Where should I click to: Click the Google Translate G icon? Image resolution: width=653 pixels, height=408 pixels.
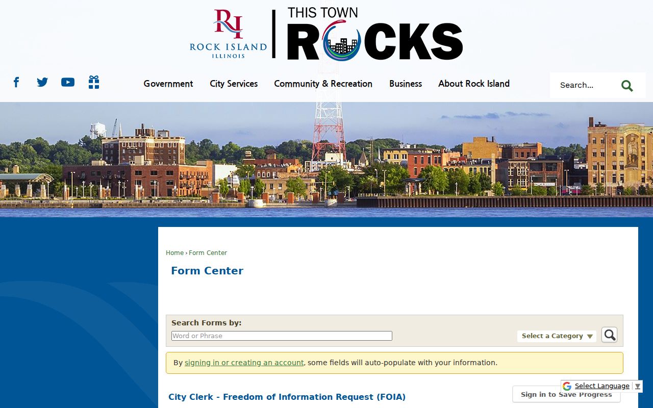tap(567, 386)
